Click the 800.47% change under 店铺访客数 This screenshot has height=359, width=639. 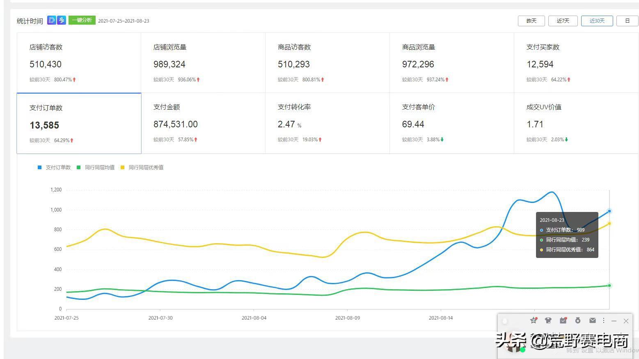tap(63, 80)
